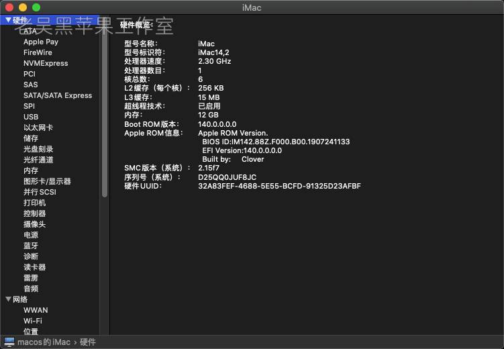Open the USB section

[x=31, y=117]
